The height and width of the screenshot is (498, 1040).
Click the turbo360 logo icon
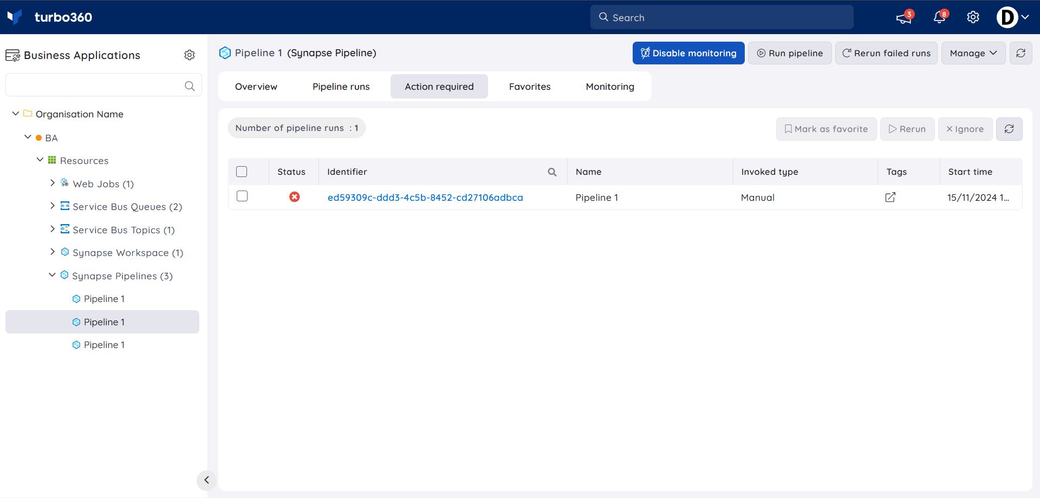[15, 17]
